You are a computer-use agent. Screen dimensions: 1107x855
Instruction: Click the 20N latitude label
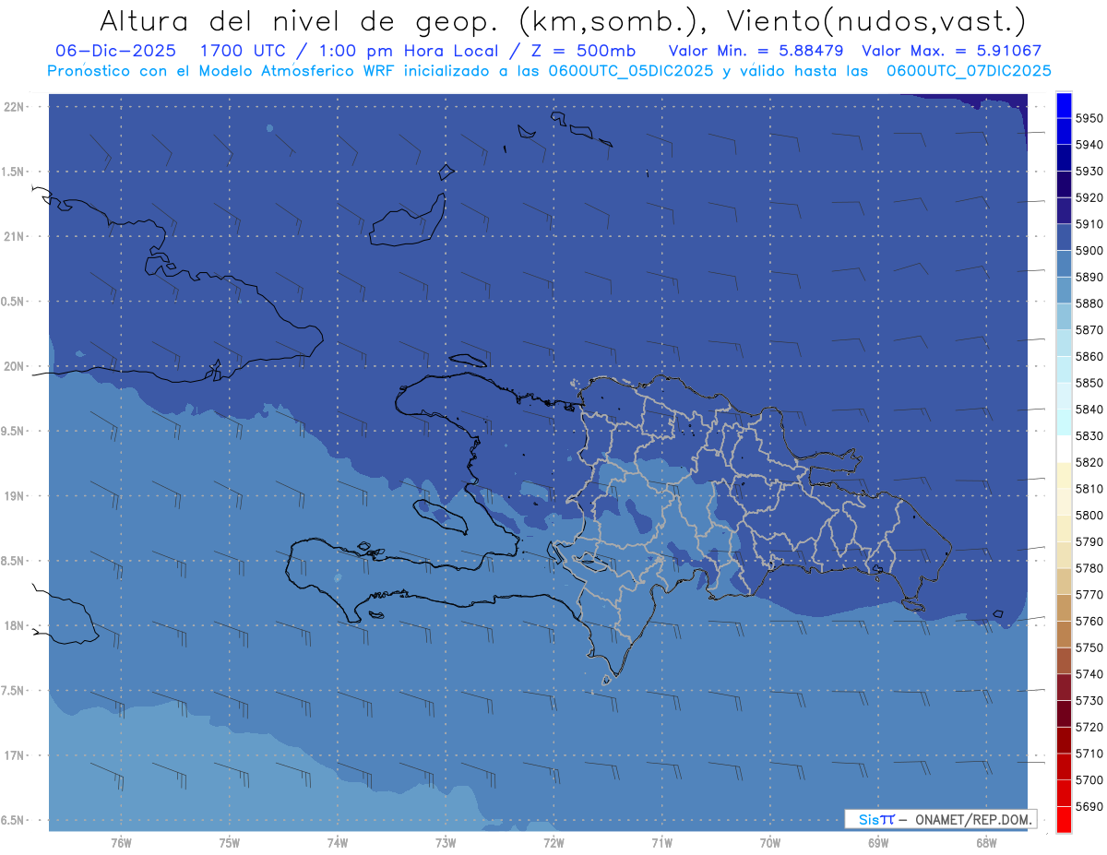point(16,366)
